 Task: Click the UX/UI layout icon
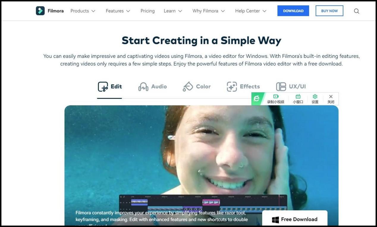point(281,87)
